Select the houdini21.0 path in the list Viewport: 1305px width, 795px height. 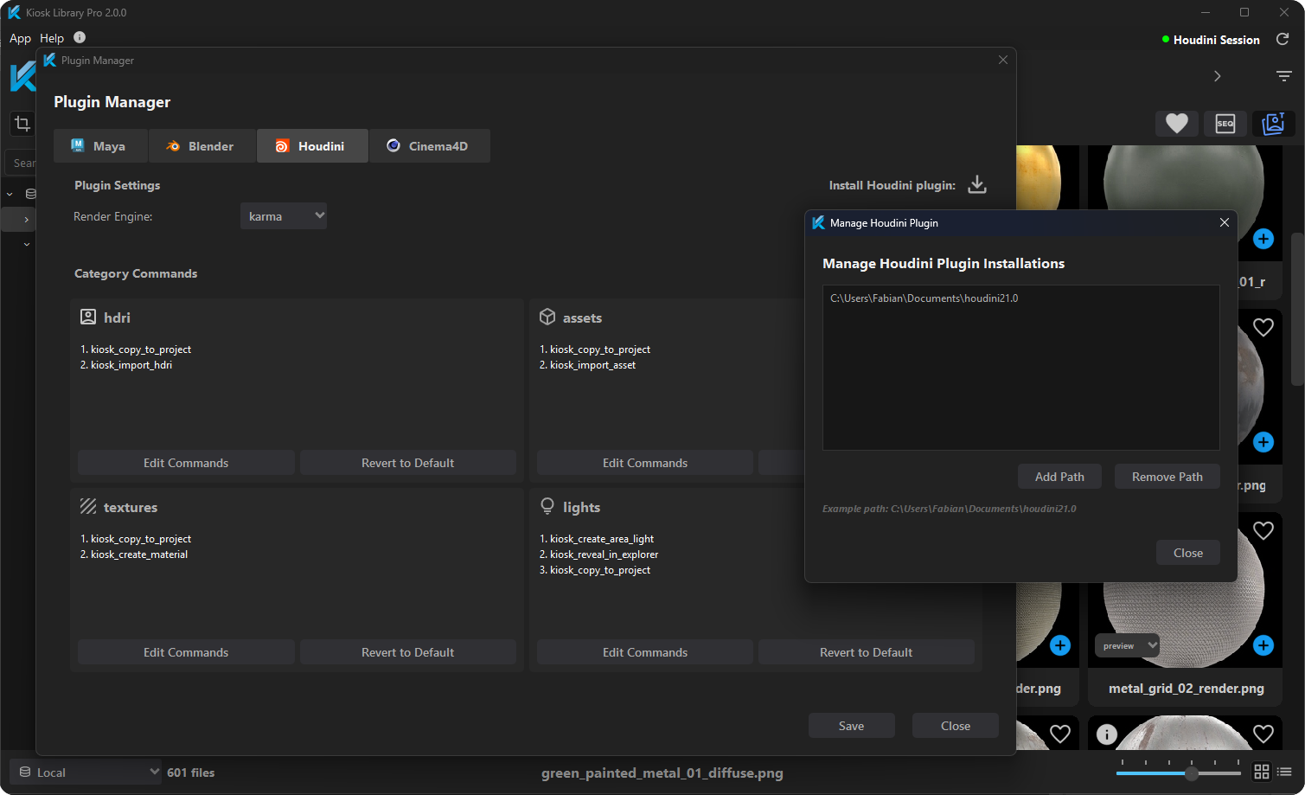(x=924, y=297)
